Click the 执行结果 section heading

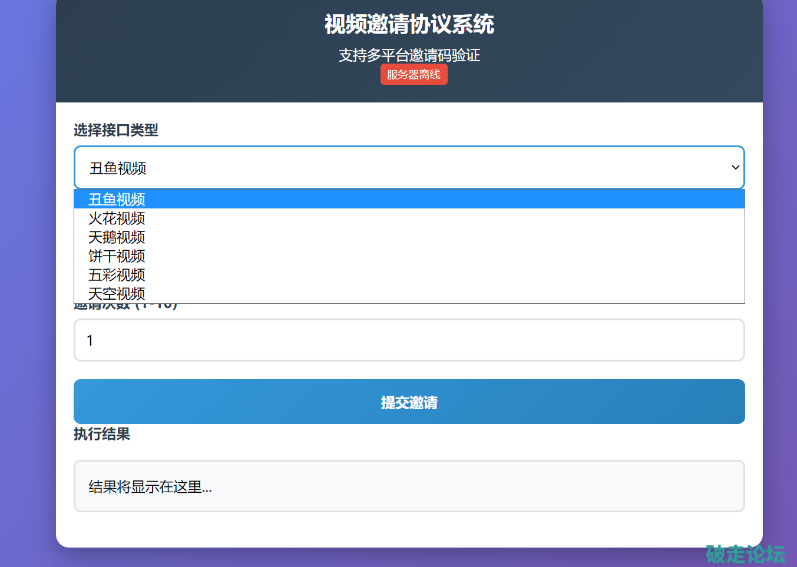pyautogui.click(x=102, y=435)
